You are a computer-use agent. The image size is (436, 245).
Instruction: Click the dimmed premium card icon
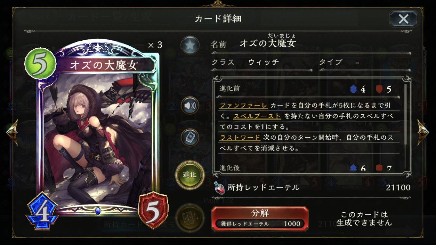[190, 217]
